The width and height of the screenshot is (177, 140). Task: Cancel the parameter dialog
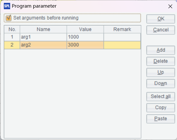160,30
